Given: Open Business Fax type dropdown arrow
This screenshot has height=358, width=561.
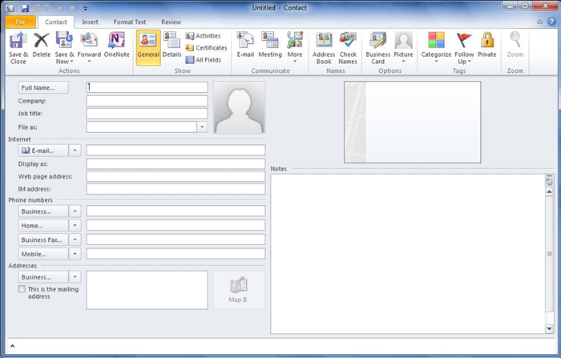Looking at the screenshot, I should point(75,240).
